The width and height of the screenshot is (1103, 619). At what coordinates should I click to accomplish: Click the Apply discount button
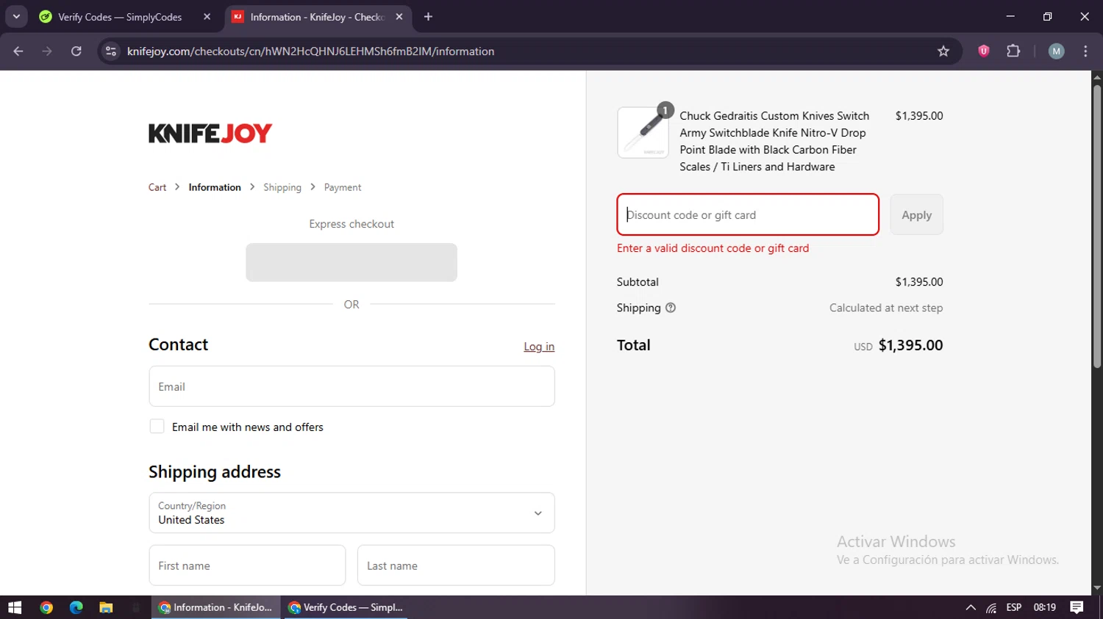tap(916, 214)
